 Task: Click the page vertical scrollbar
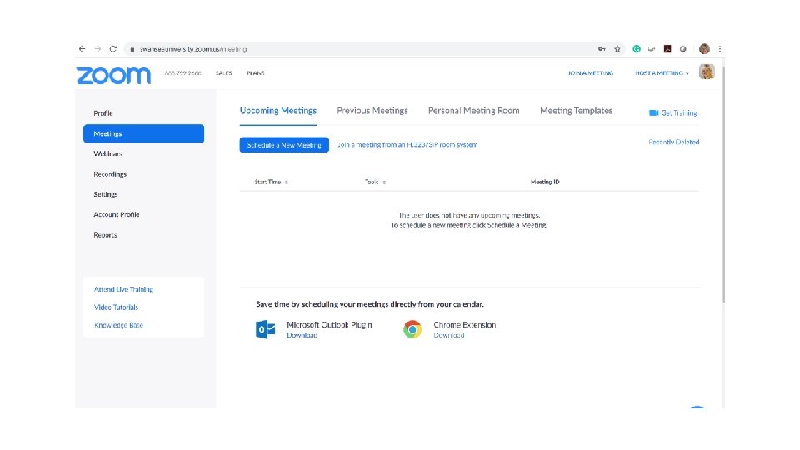(x=723, y=183)
